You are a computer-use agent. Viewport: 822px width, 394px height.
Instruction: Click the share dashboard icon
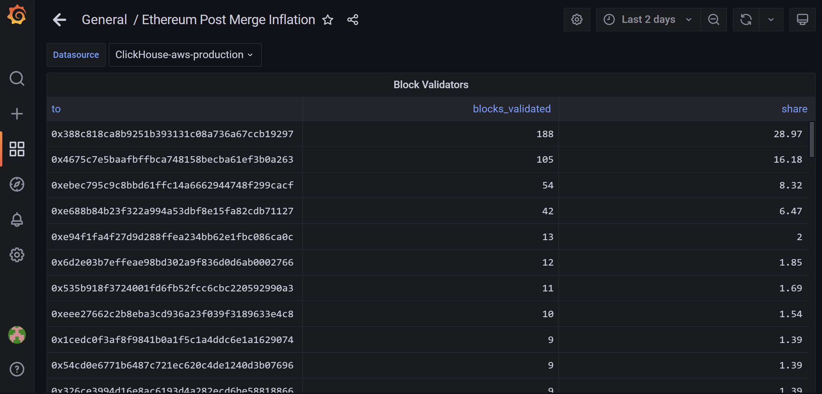[352, 20]
